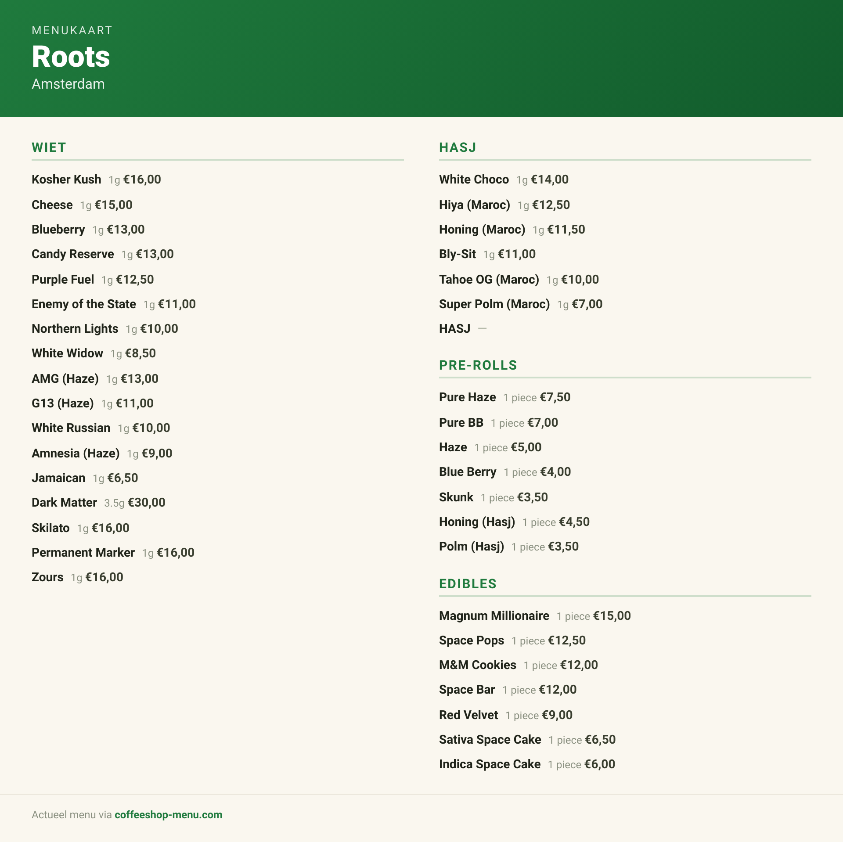Click the PRE-ROLLS section heading
This screenshot has width=843, height=842.
[x=478, y=365]
